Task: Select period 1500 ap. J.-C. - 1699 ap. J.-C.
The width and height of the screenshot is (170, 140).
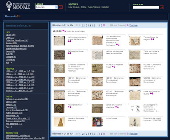Action: click(20, 71)
